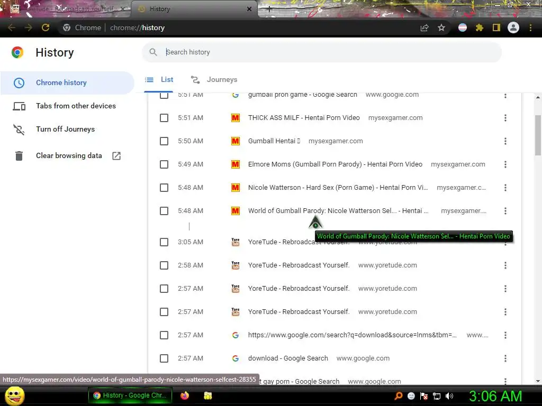Click the History page vertical scrollbar thumb

(538, 135)
